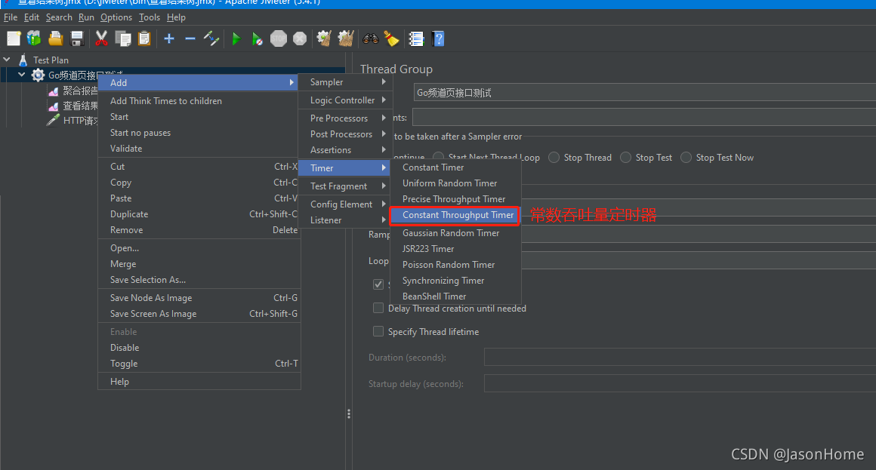Choose Validate from context menu
Image resolution: width=876 pixels, height=470 pixels.
(199, 149)
